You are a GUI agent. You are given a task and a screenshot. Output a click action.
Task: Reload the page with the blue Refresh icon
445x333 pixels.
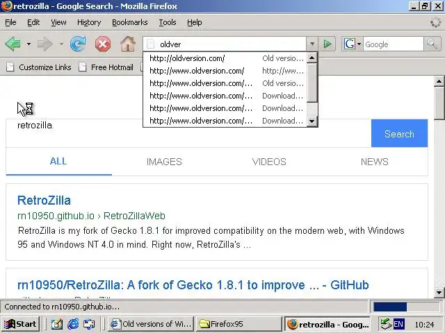click(x=78, y=44)
